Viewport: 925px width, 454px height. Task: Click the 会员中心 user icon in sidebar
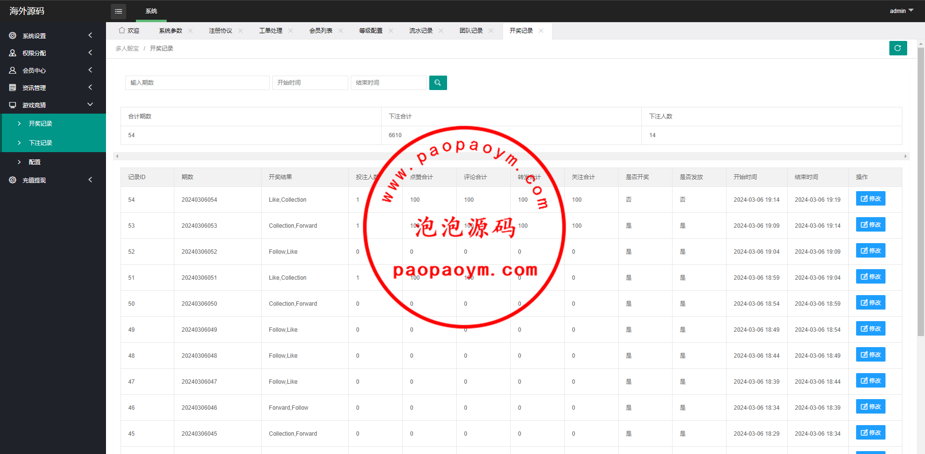(13, 70)
